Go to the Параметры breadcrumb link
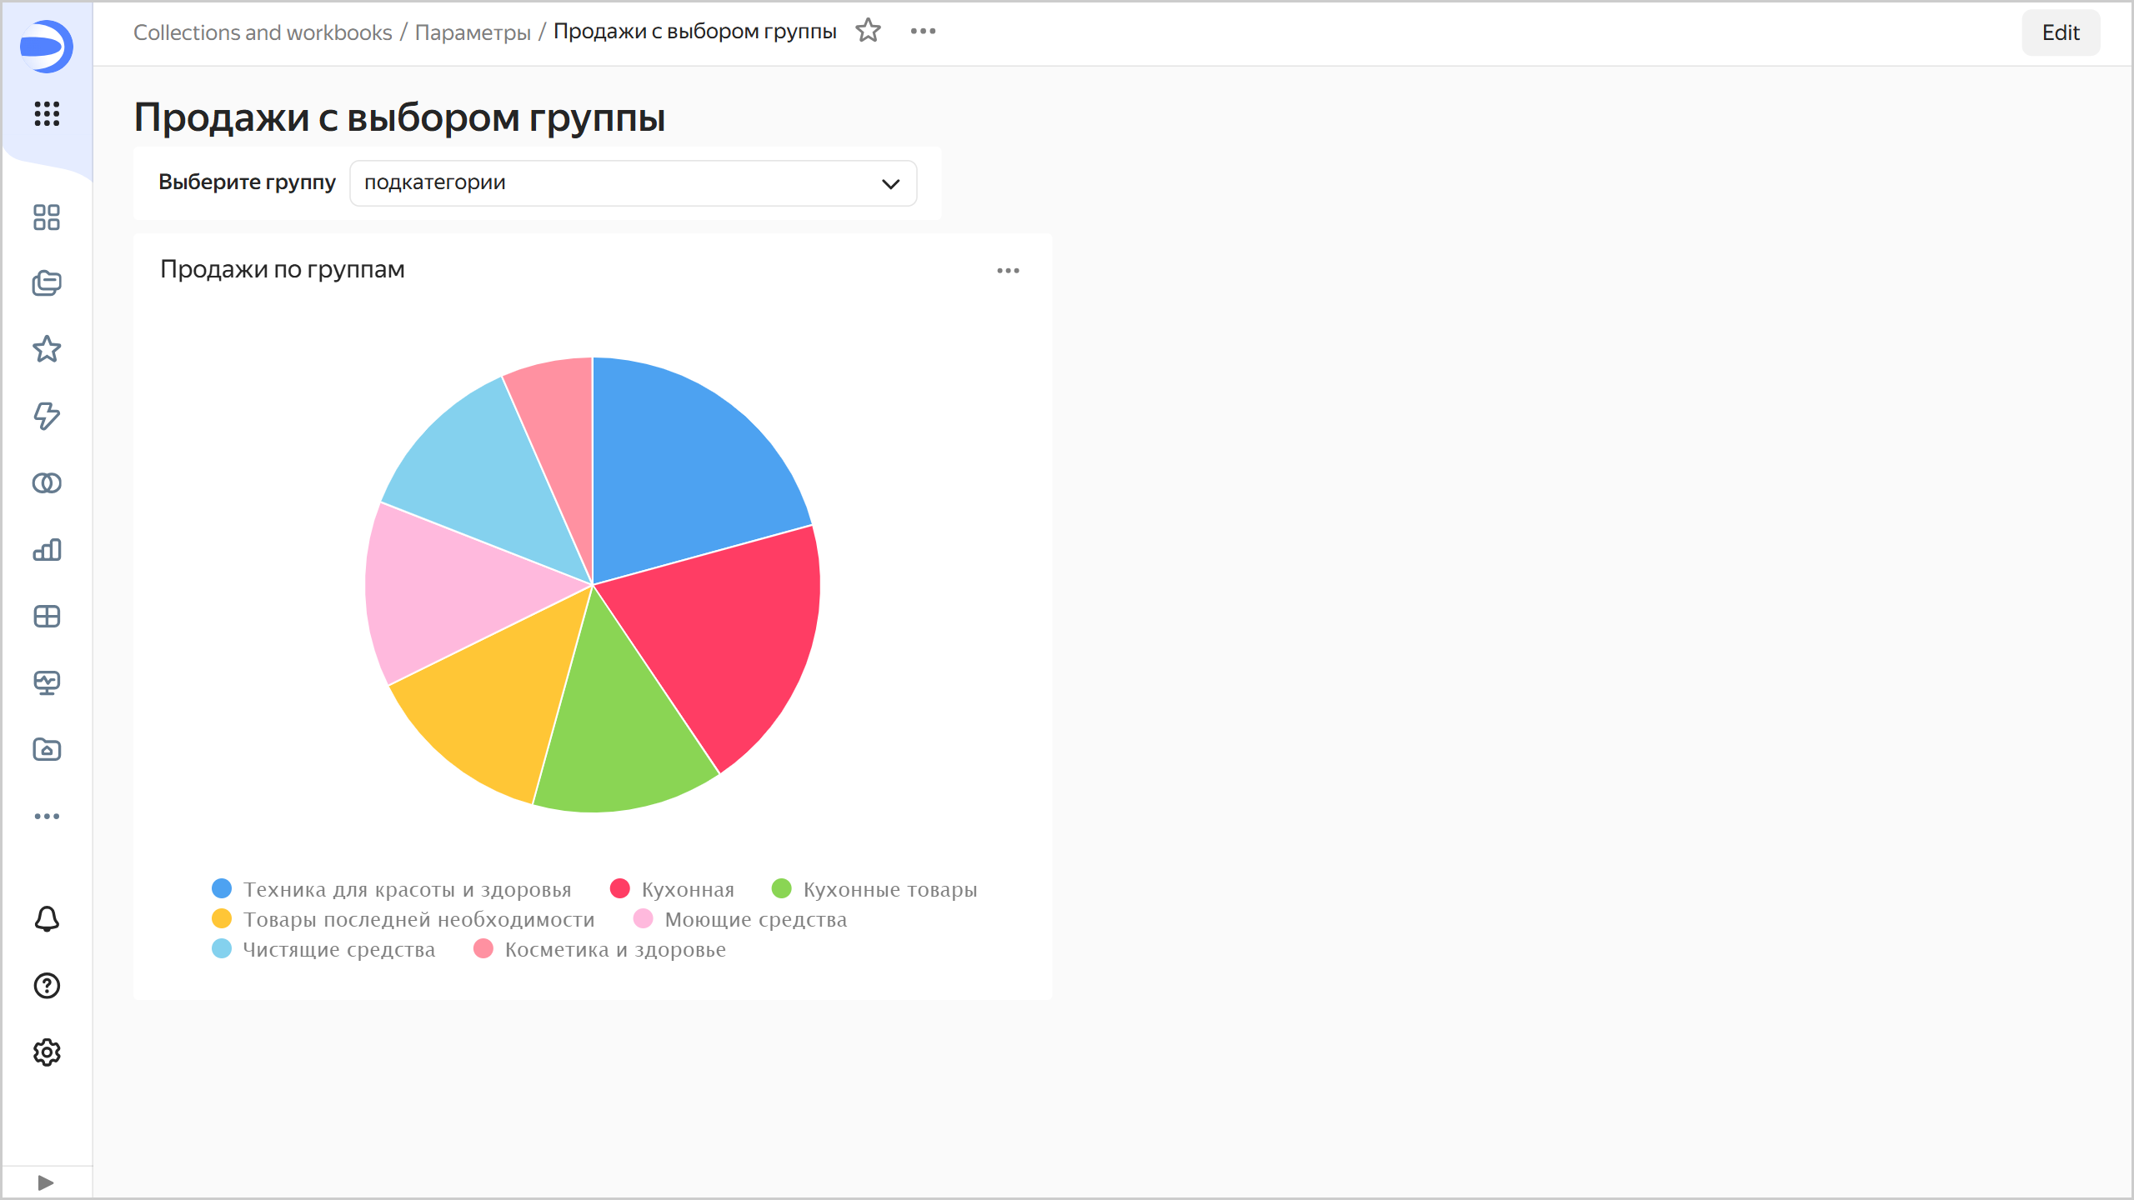The image size is (2134, 1200). pos(473,32)
